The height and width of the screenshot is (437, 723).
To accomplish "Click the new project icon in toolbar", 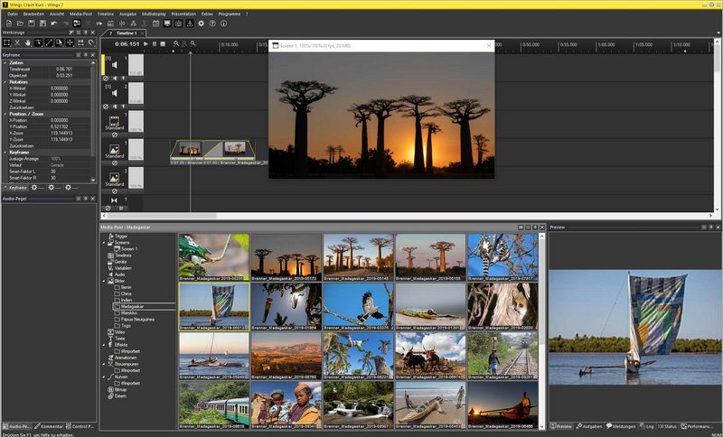I will 9,23.
